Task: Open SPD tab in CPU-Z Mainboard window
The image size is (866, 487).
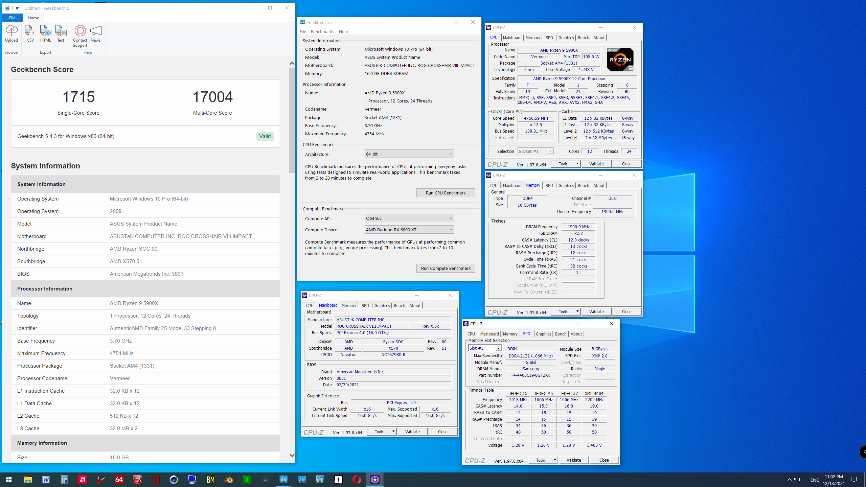Action: [x=365, y=305]
